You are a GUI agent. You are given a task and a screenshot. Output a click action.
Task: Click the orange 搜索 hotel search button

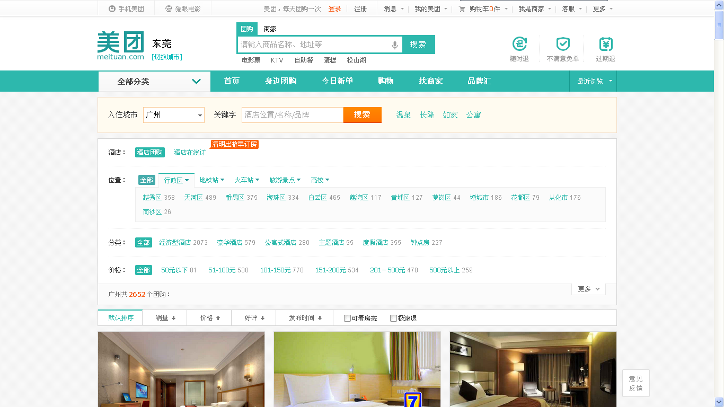[x=362, y=115]
